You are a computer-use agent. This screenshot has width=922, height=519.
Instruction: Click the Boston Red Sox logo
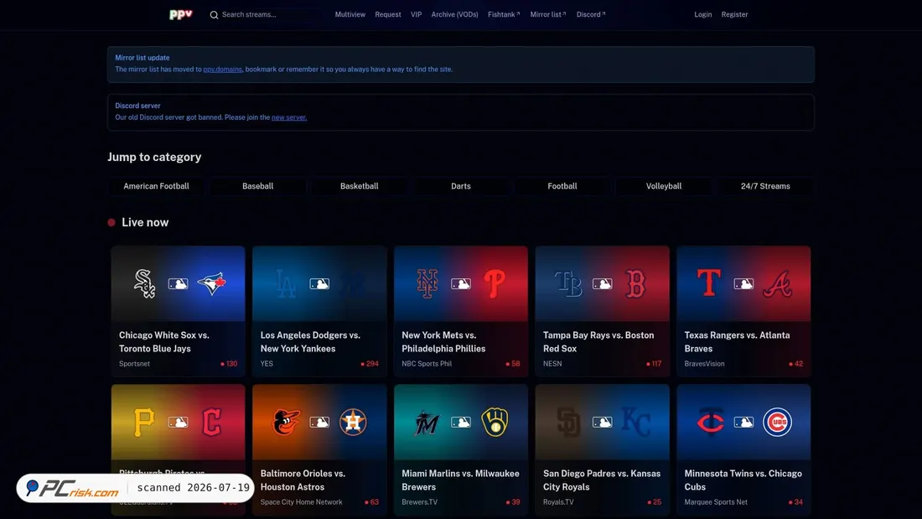click(x=635, y=283)
